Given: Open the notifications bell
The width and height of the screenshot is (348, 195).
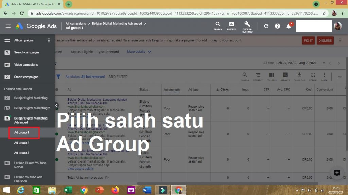Looking at the screenshot, I should [289, 26].
